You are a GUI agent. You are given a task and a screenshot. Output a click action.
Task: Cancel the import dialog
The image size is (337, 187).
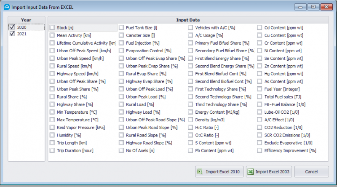pos(311,171)
